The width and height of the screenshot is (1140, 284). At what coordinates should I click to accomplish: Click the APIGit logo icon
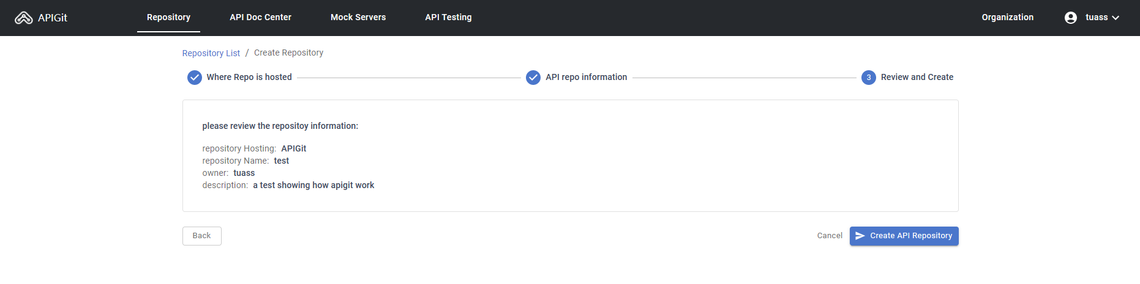click(23, 18)
